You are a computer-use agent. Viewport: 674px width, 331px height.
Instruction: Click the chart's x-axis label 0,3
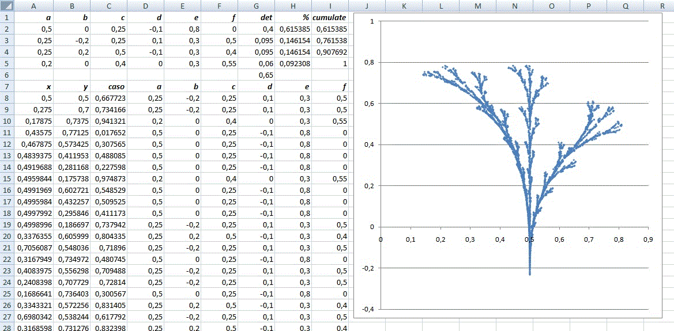pos(470,238)
